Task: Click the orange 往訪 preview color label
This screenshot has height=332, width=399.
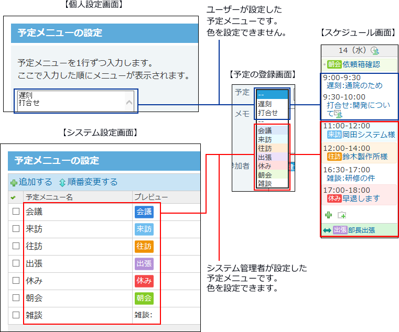Action: 143,246
